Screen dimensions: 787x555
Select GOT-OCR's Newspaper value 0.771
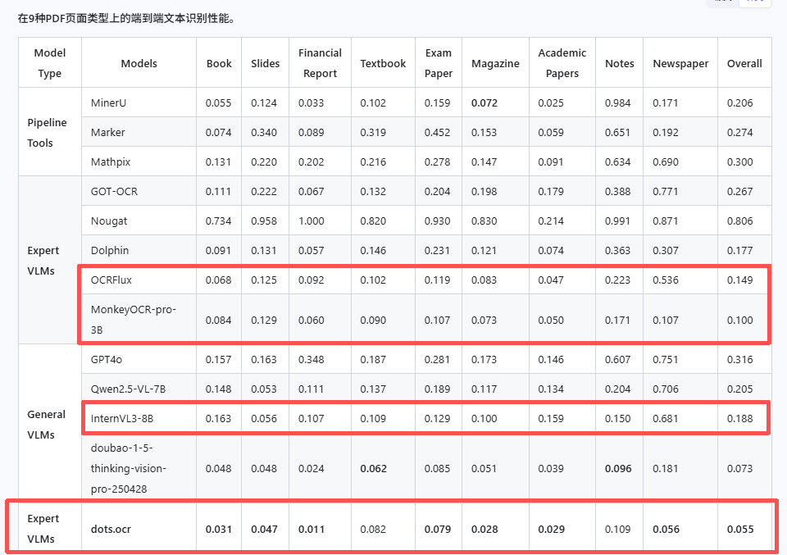(665, 191)
